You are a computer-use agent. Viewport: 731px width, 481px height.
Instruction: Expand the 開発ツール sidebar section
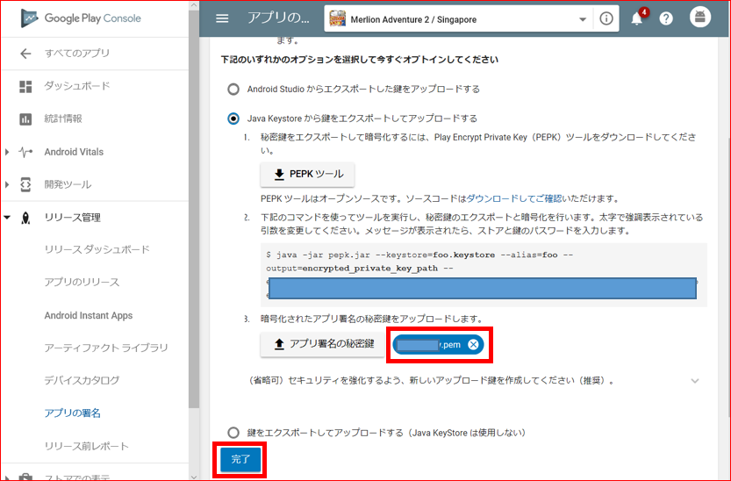pos(7,184)
